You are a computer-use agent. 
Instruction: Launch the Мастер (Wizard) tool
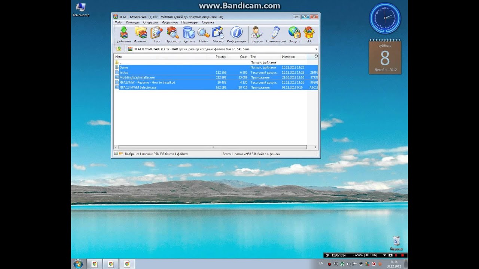pyautogui.click(x=218, y=35)
